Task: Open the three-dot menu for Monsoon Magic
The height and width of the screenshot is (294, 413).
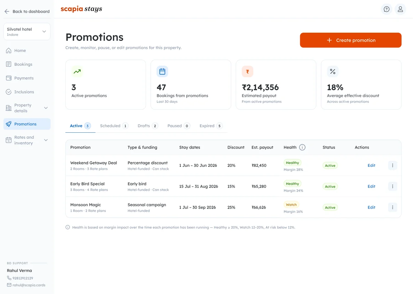Action: 393,207
